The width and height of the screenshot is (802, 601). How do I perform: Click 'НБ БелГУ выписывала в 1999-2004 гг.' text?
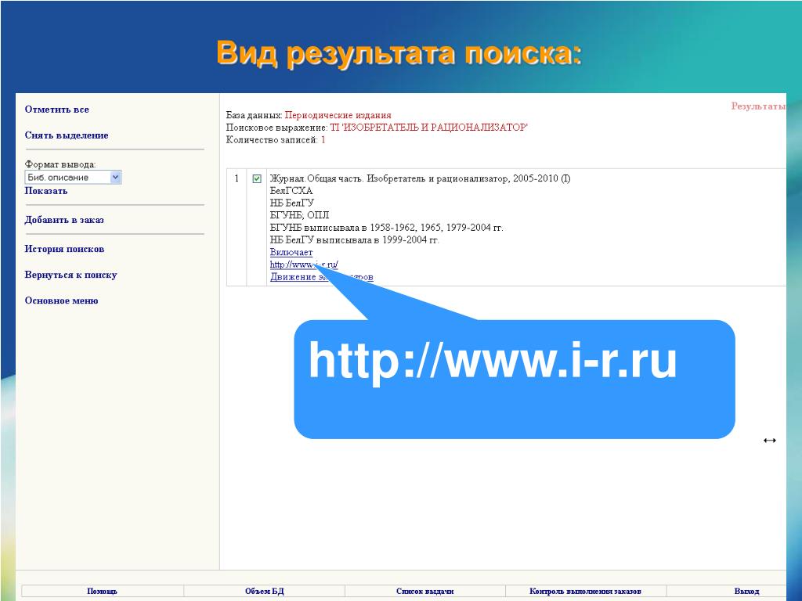coord(355,240)
